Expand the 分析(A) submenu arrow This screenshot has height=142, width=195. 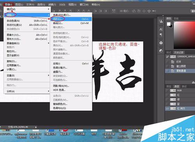[48, 91]
